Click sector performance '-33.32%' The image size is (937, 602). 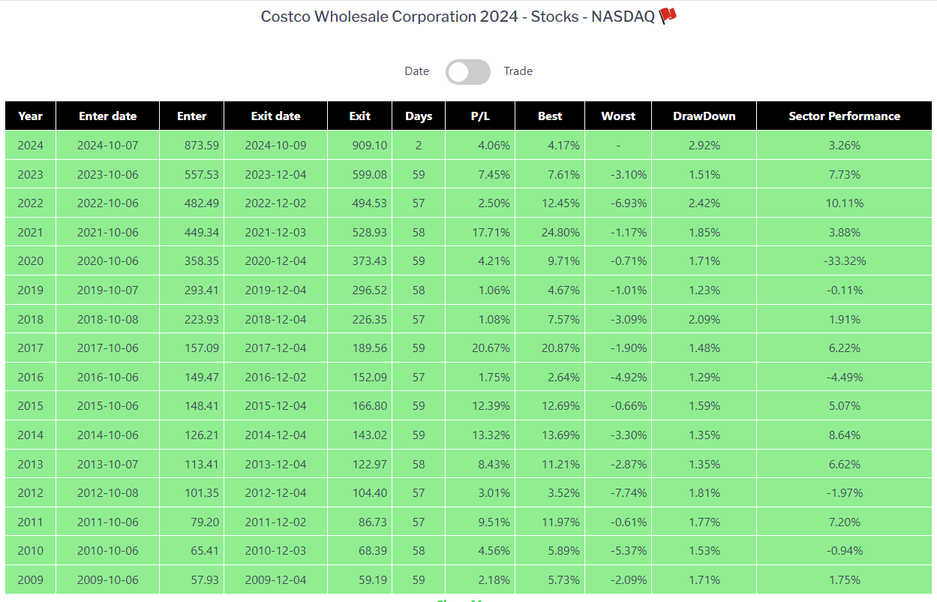click(x=845, y=261)
